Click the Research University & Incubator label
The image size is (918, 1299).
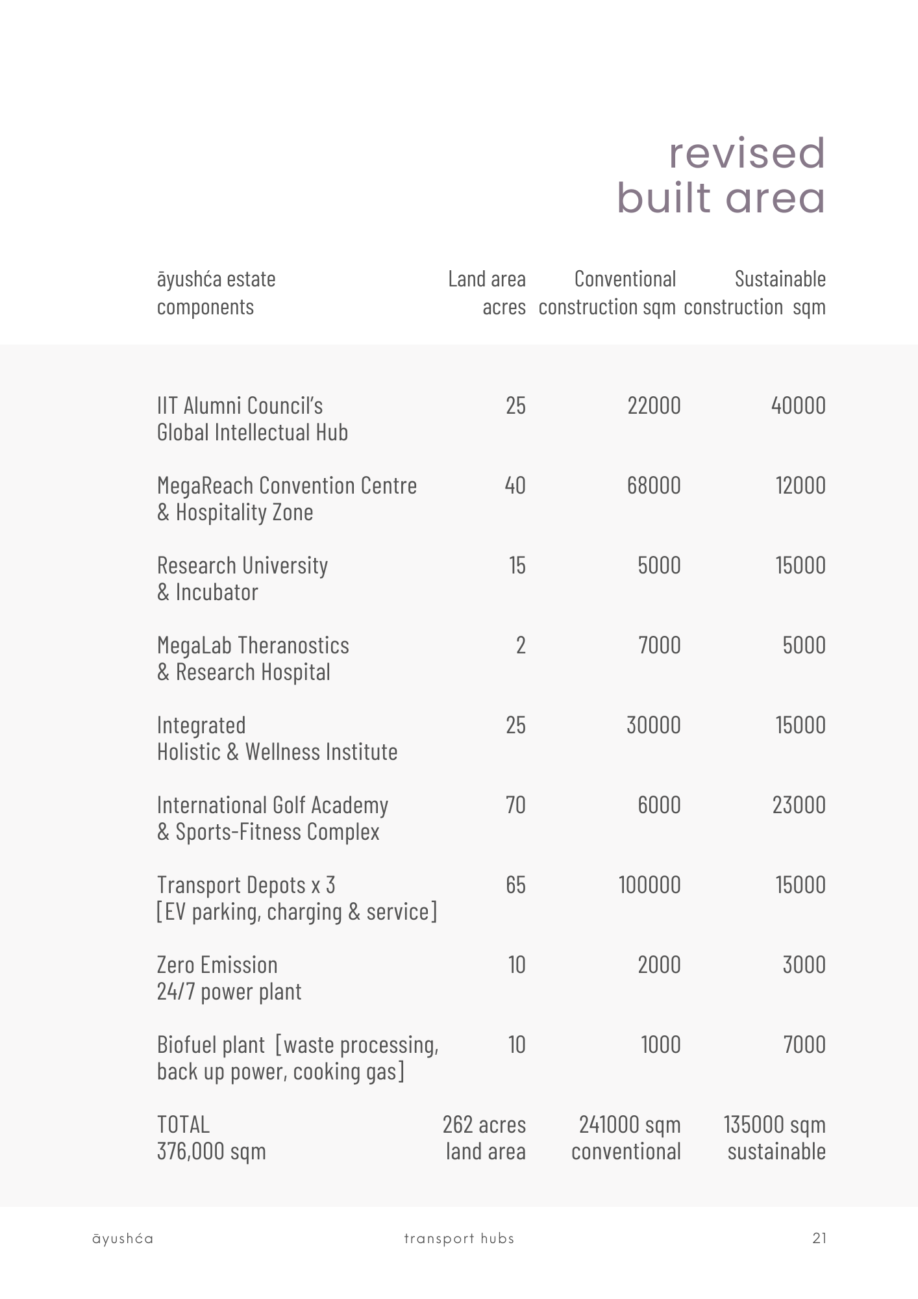pos(242,579)
